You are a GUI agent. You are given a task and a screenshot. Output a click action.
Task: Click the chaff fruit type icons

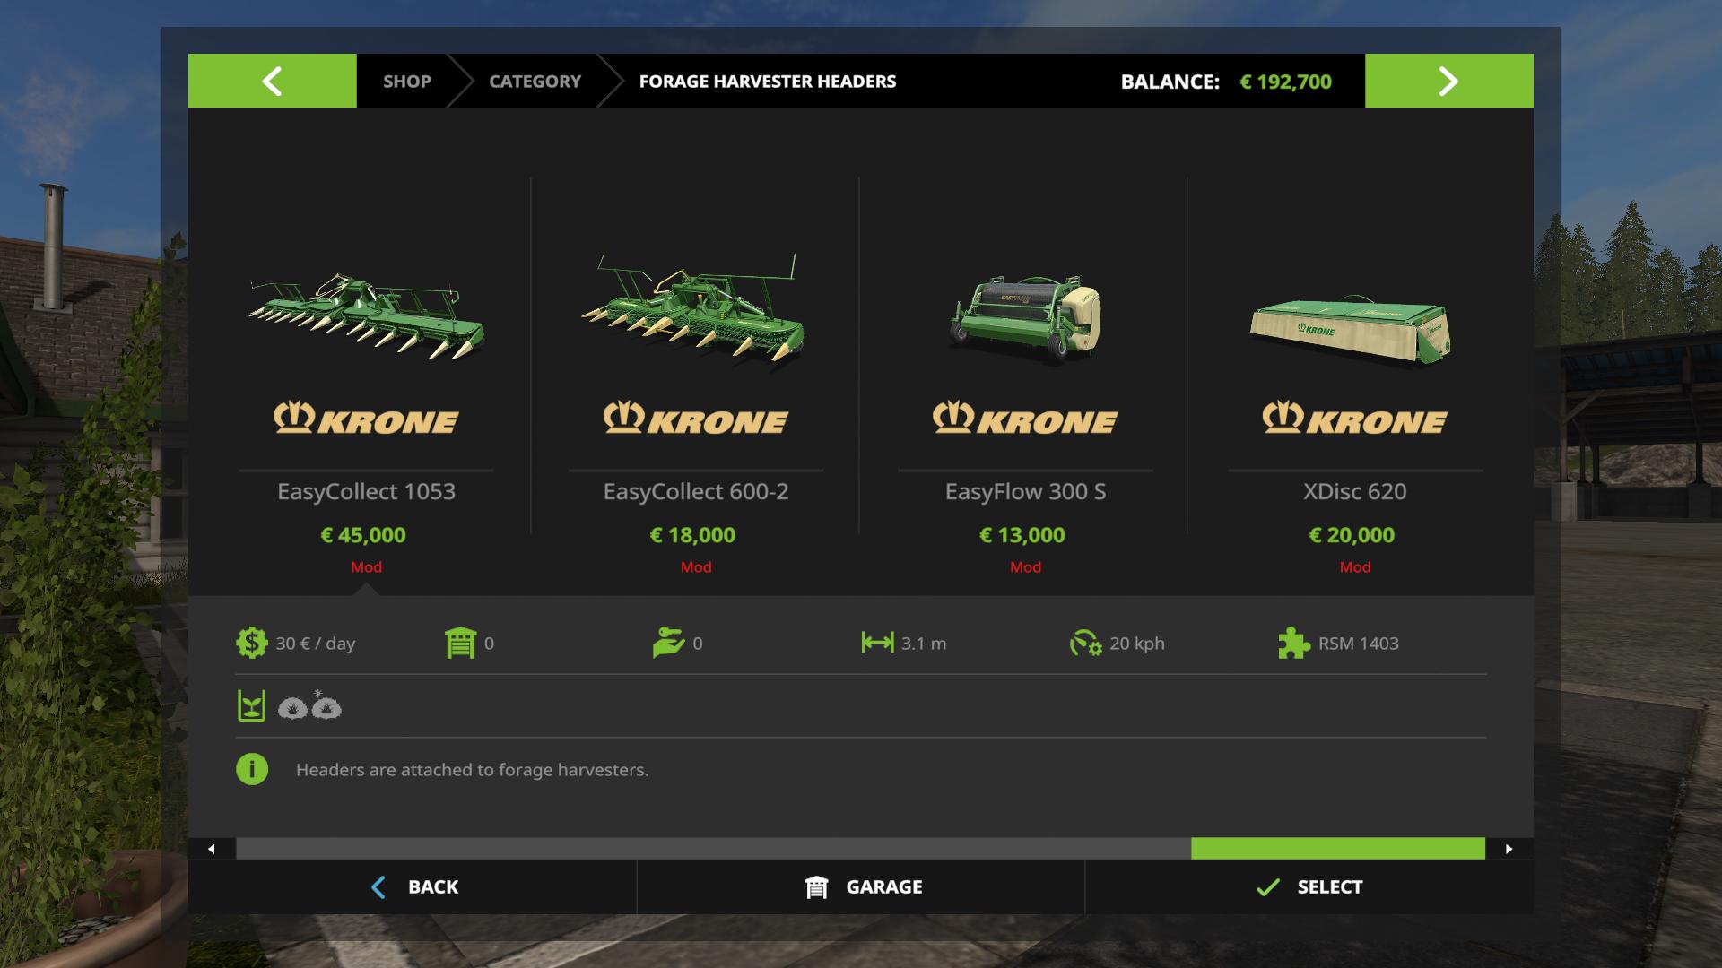click(x=309, y=706)
